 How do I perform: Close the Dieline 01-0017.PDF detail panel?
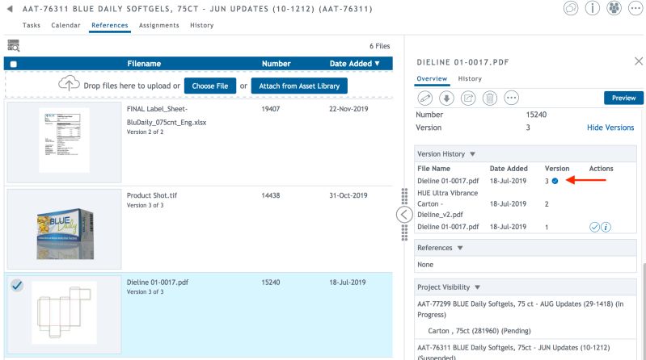click(639, 61)
